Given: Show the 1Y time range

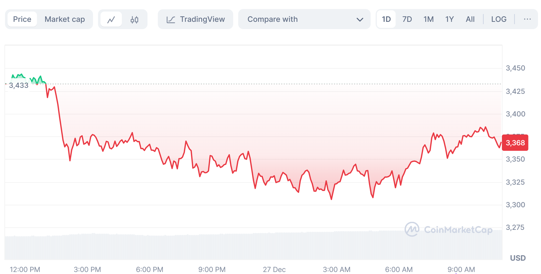Looking at the screenshot, I should tap(449, 19).
